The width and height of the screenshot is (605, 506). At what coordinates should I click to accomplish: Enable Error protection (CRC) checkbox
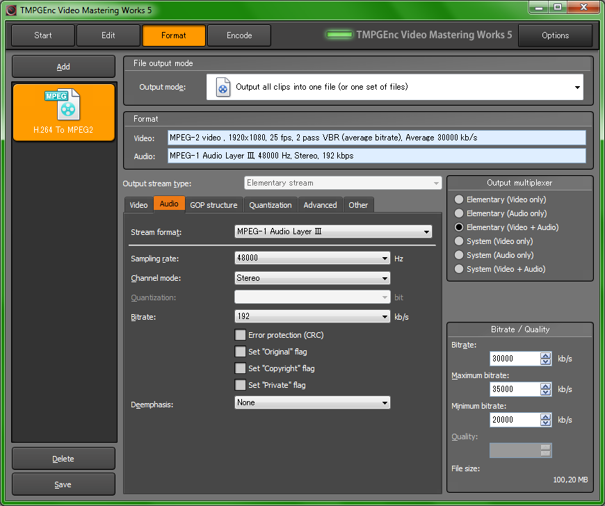(x=240, y=335)
